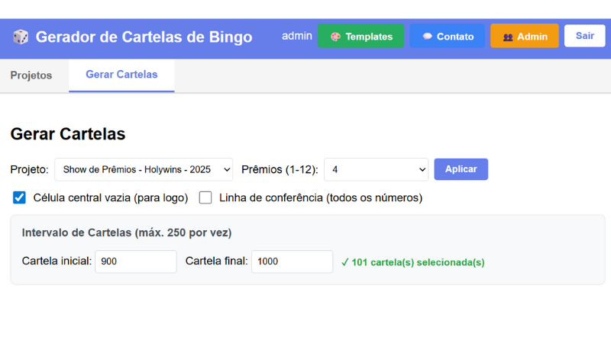Click the '101 cartela(s) selecionada(s)' status text
The image size is (611, 343).
tap(413, 262)
